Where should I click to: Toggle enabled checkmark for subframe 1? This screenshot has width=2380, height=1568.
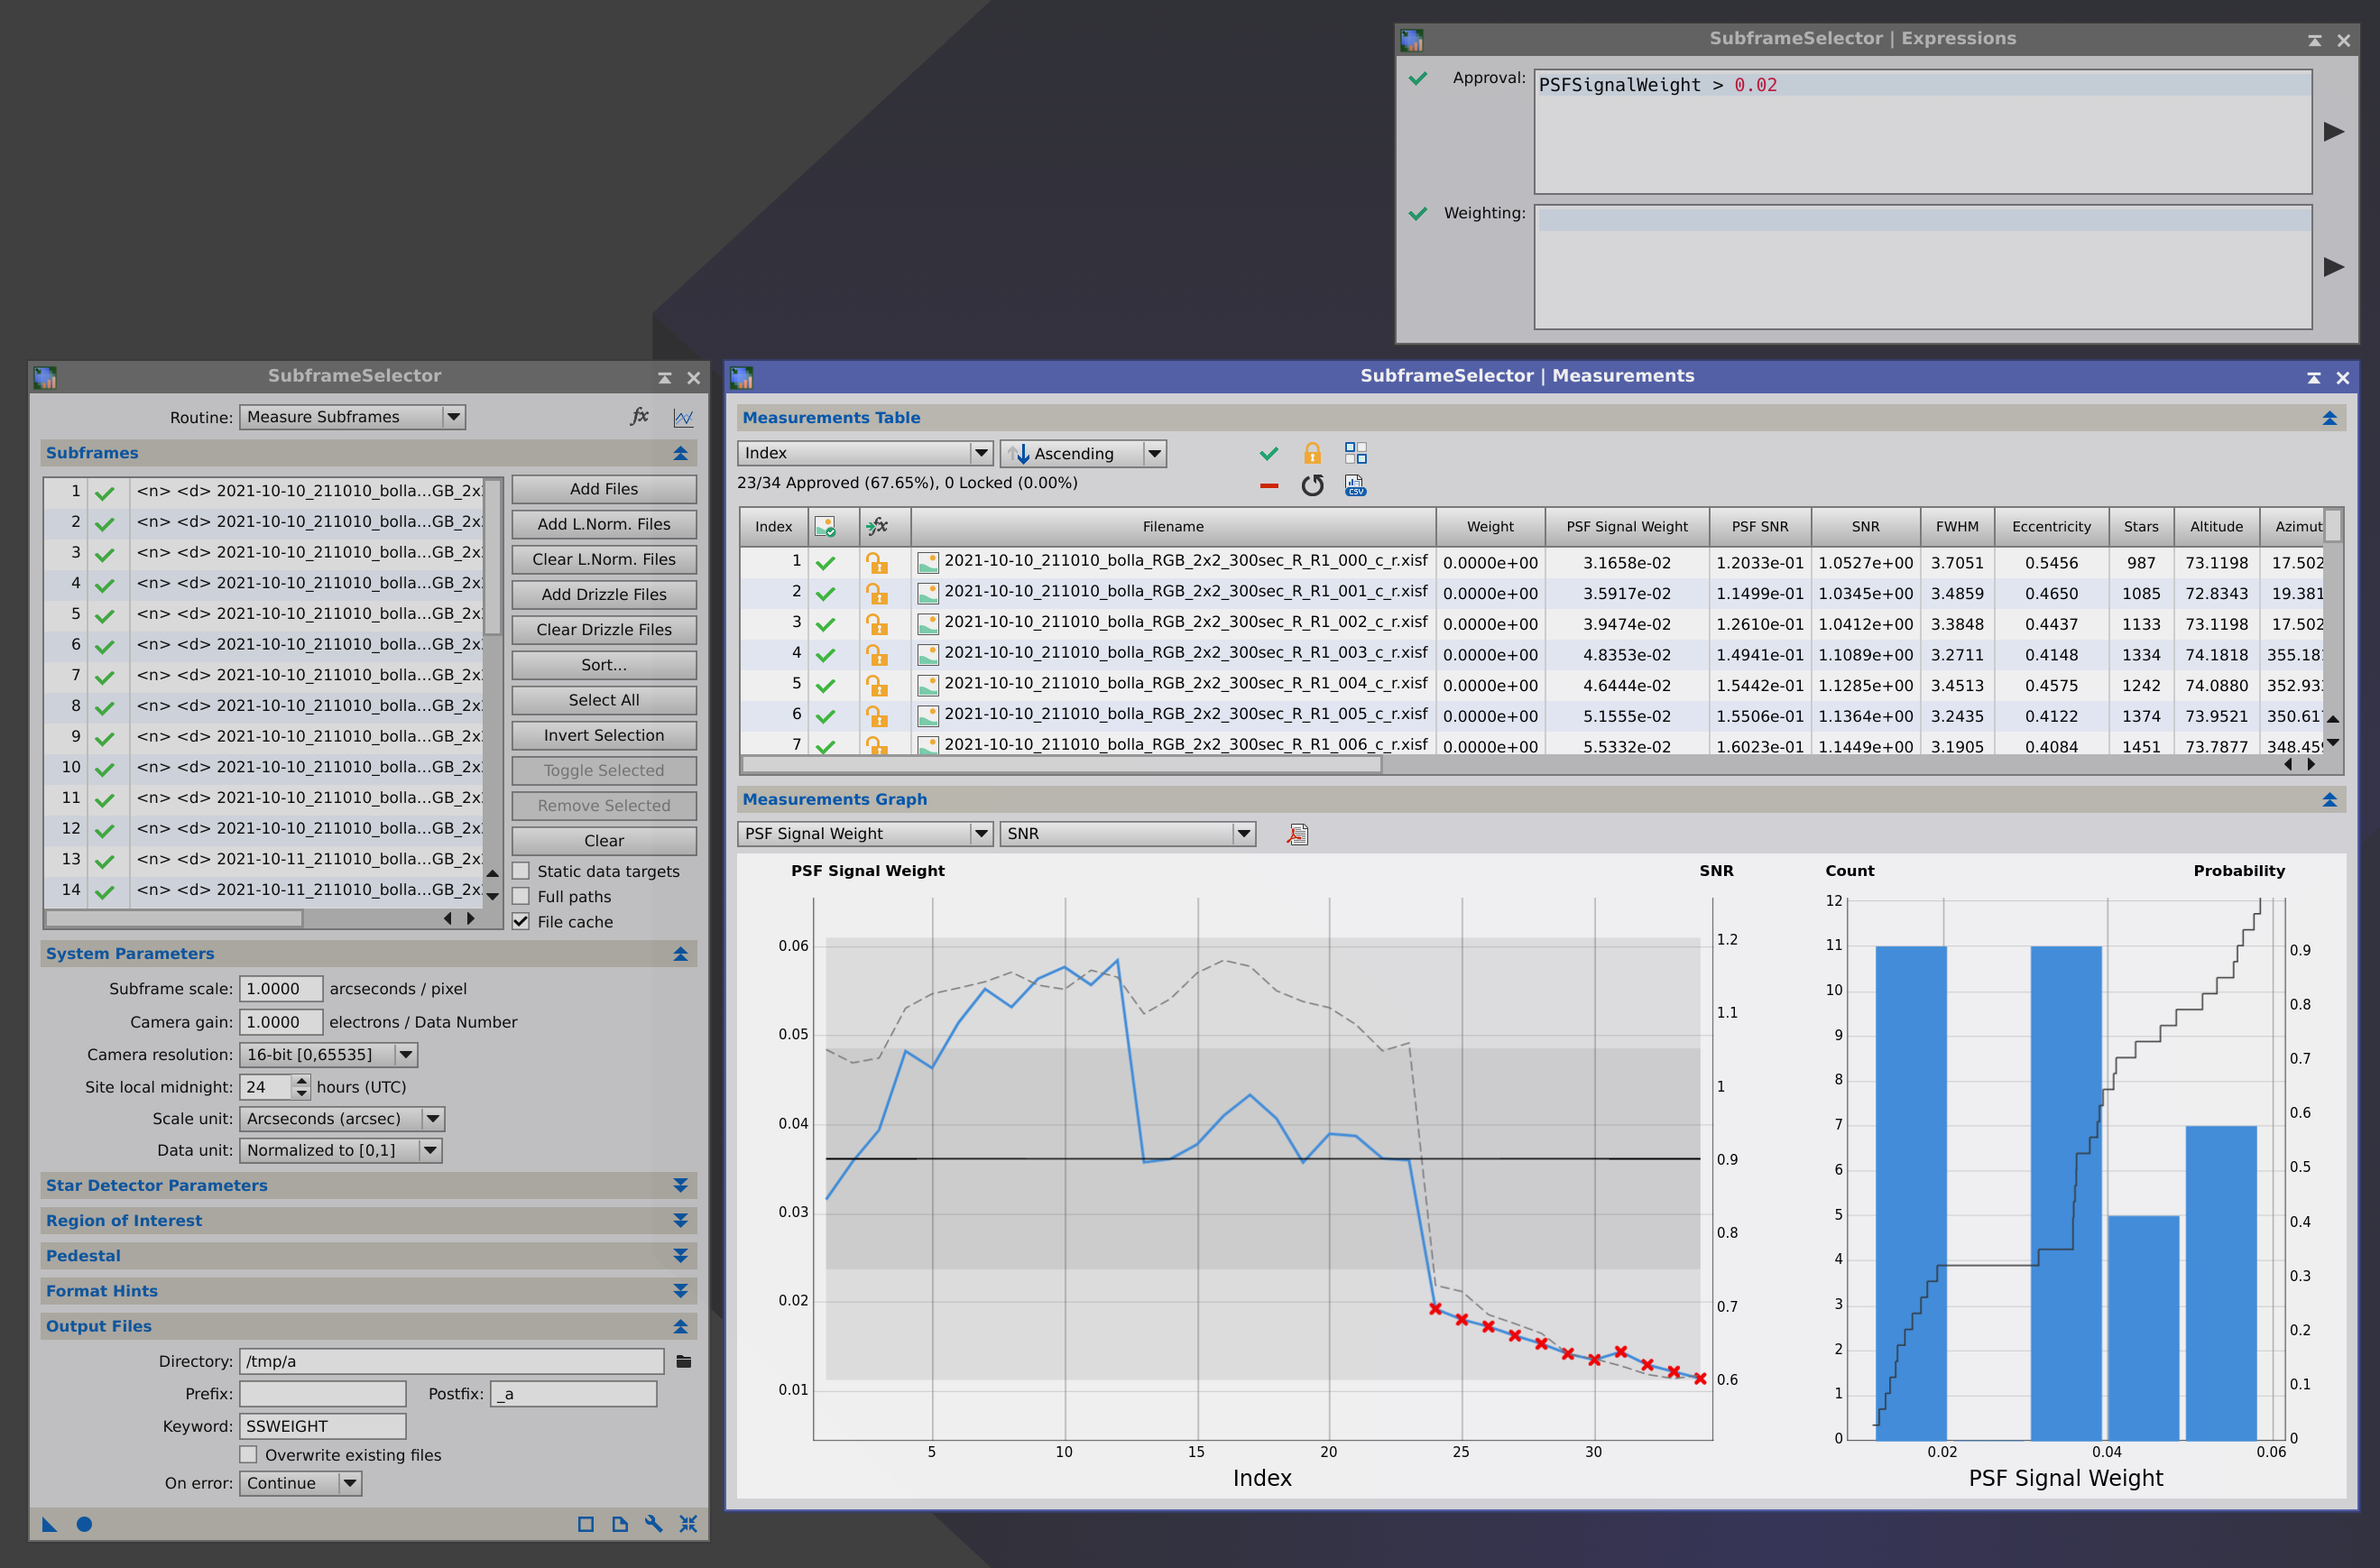(105, 492)
